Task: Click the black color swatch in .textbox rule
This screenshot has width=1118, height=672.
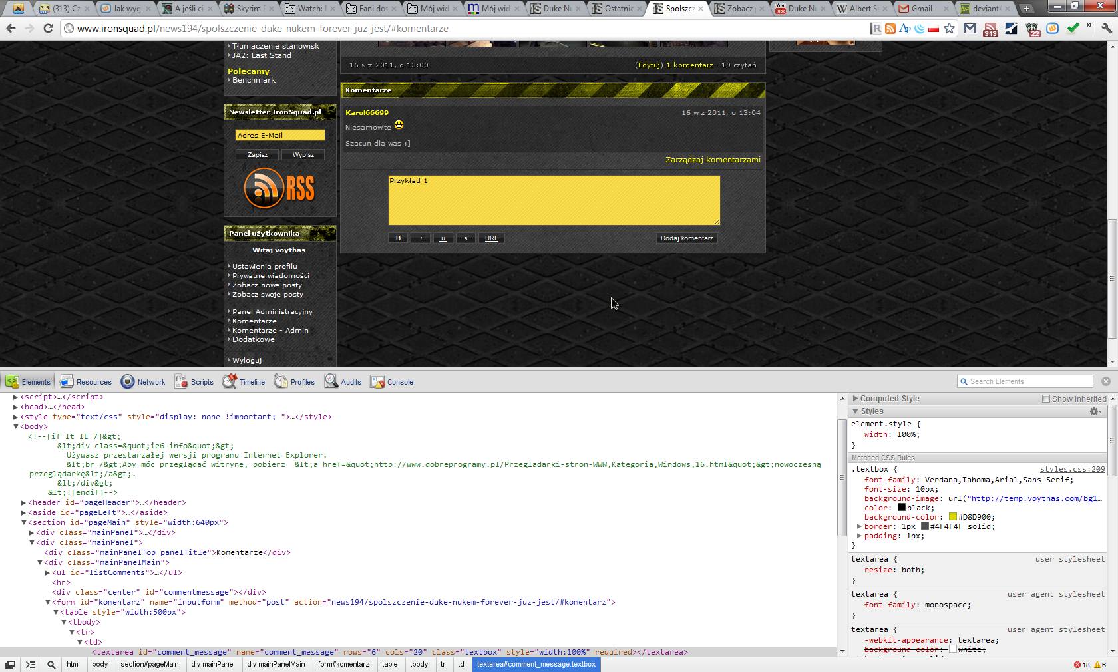Action: tap(902, 507)
